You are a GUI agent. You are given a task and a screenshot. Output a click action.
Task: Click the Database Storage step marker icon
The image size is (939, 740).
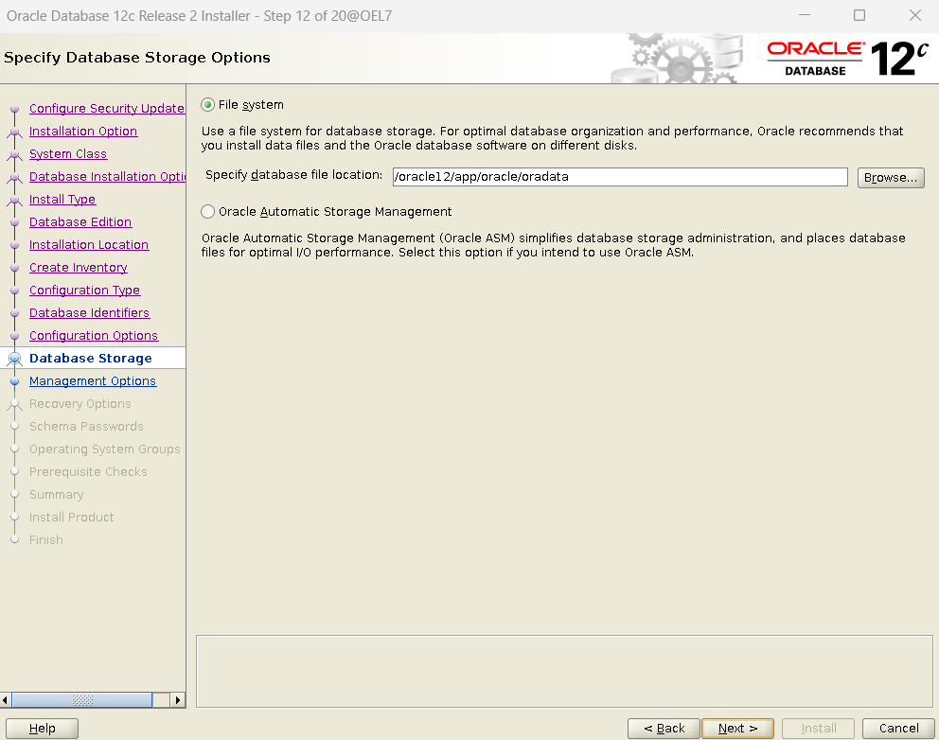(x=14, y=359)
